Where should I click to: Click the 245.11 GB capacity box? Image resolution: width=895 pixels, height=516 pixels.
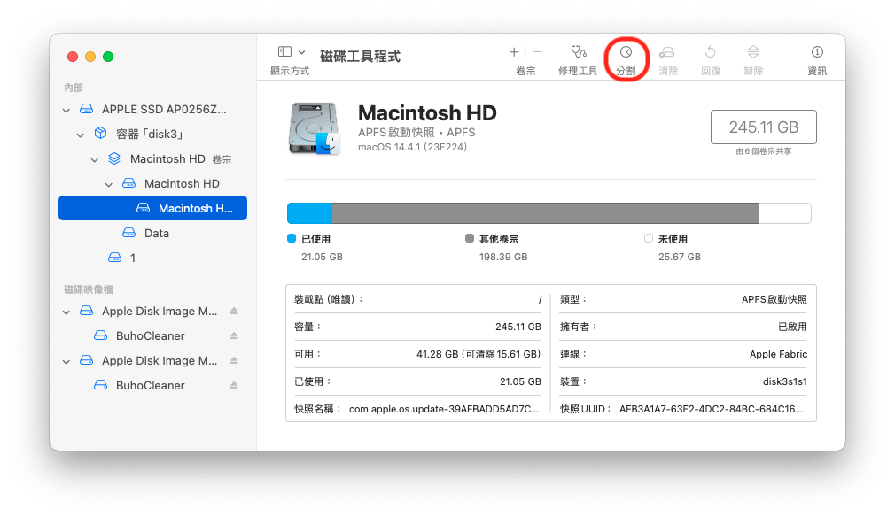[x=763, y=127]
